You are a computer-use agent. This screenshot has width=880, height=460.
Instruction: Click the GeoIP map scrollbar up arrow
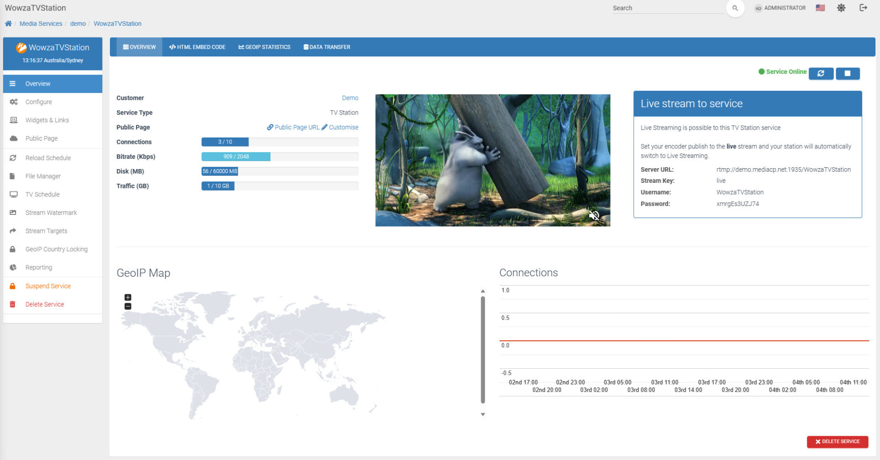tap(483, 291)
